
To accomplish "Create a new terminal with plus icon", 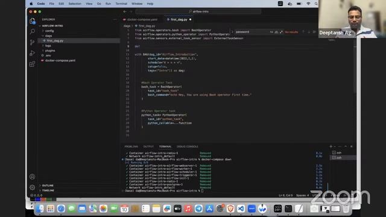I will pos(331,146).
